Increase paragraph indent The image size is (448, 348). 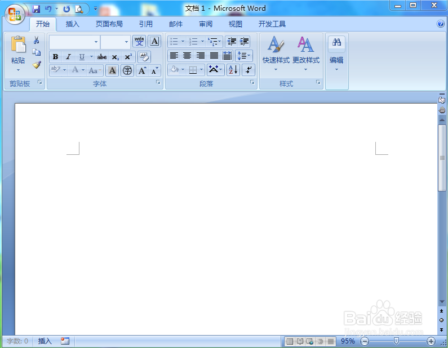pyautogui.click(x=244, y=42)
